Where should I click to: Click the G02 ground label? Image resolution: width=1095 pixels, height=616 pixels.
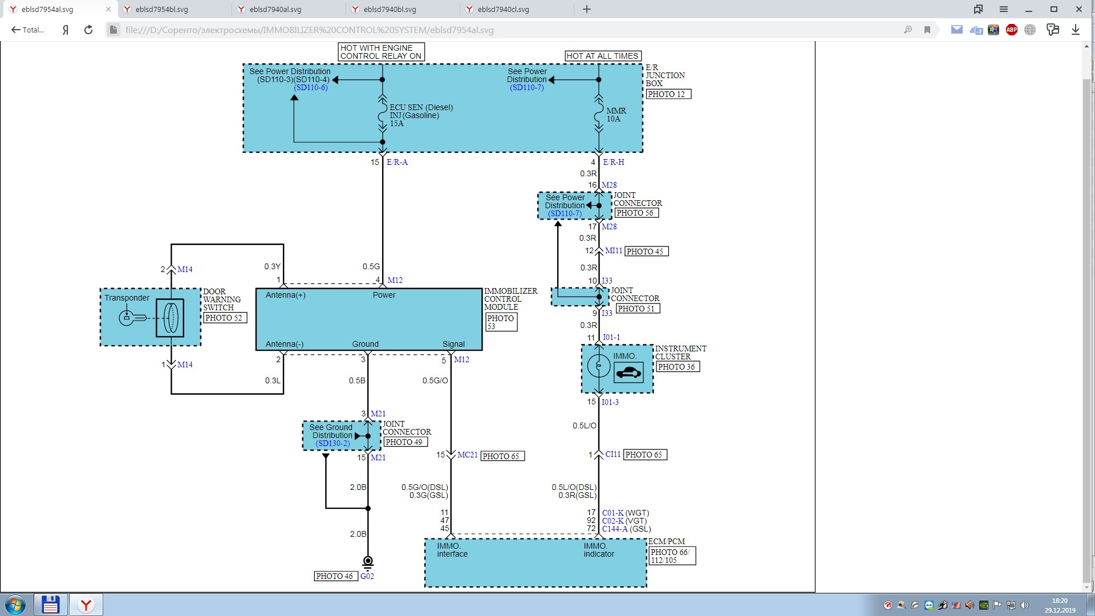pyautogui.click(x=367, y=576)
